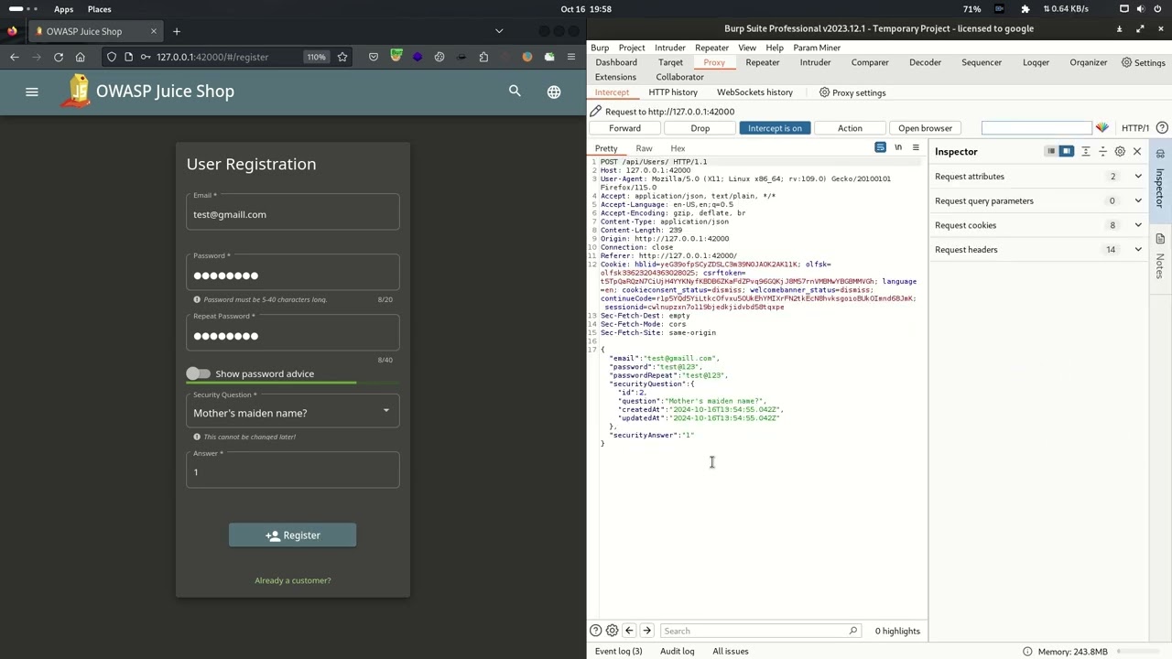
Task: Open Param Miner menu
Action: (817, 48)
